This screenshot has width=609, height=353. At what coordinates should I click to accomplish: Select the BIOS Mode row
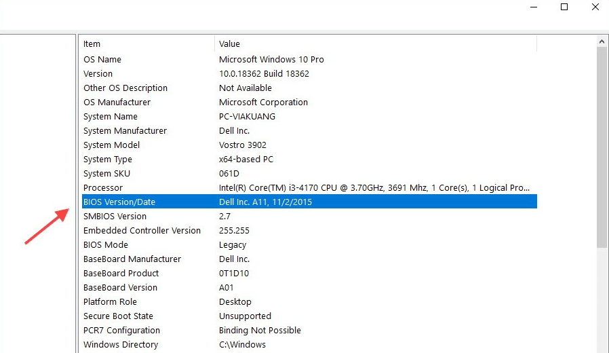309,245
